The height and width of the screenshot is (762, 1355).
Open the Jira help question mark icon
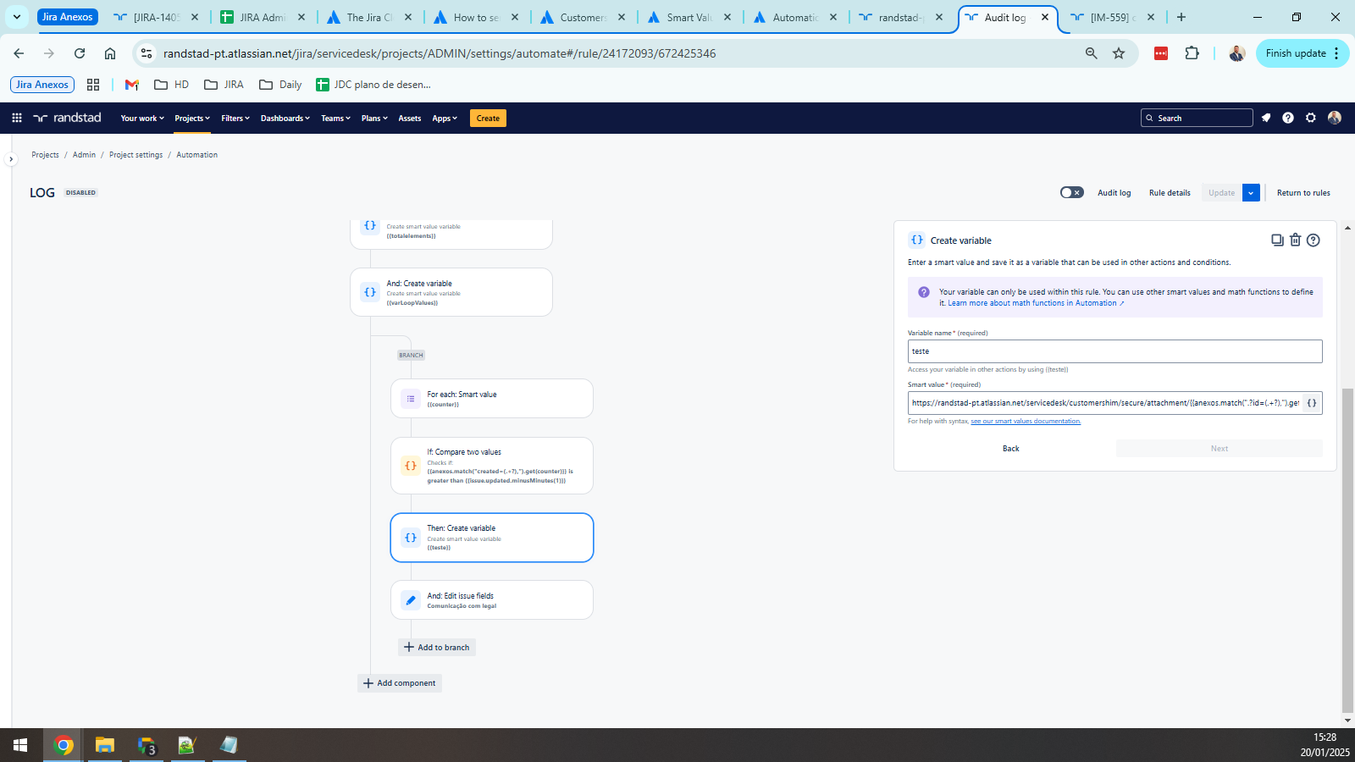click(x=1288, y=118)
